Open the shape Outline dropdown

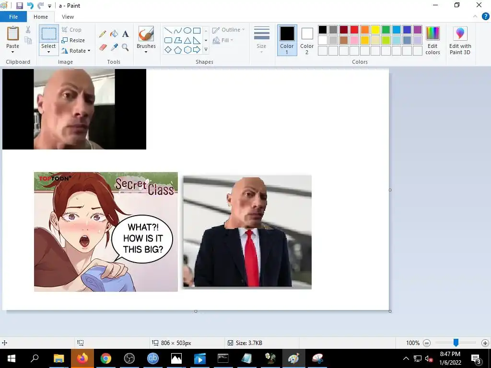(x=229, y=30)
